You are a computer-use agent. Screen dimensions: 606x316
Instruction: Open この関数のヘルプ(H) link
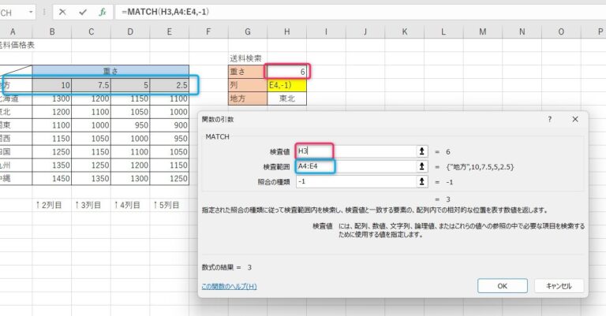click(x=229, y=286)
